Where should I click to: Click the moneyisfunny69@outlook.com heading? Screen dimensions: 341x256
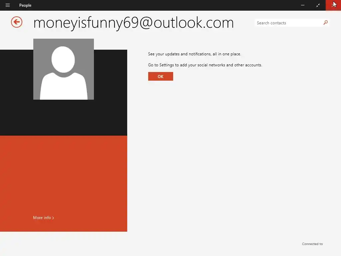click(134, 23)
